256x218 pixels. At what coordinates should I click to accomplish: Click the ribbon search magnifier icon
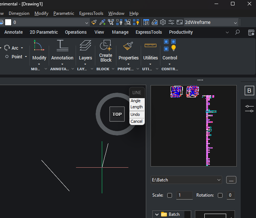tap(237, 32)
